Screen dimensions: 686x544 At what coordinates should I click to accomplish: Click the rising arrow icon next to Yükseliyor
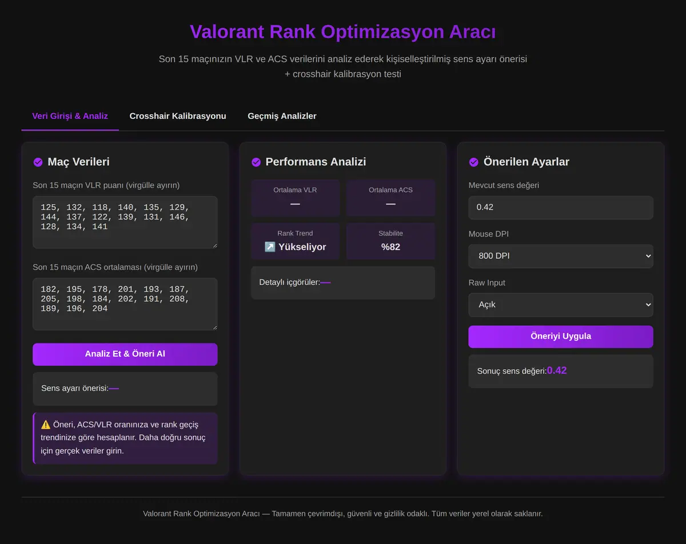(x=270, y=247)
